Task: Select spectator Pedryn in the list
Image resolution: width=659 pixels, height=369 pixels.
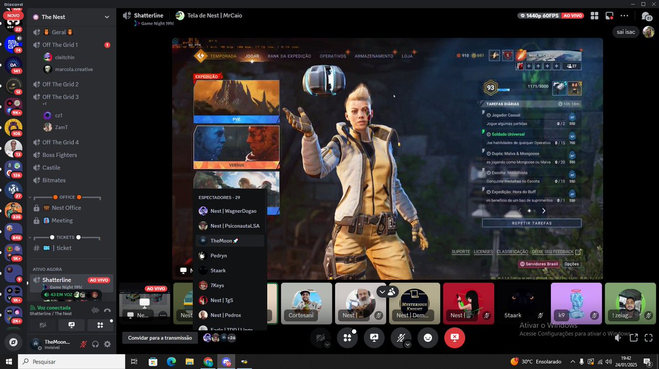Action: click(x=230, y=256)
